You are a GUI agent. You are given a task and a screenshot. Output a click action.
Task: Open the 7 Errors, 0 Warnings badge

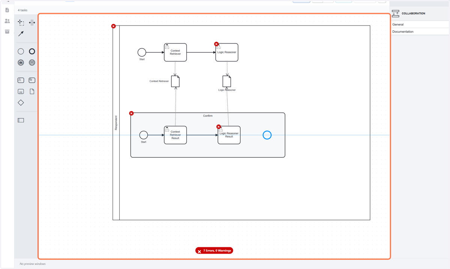point(214,251)
